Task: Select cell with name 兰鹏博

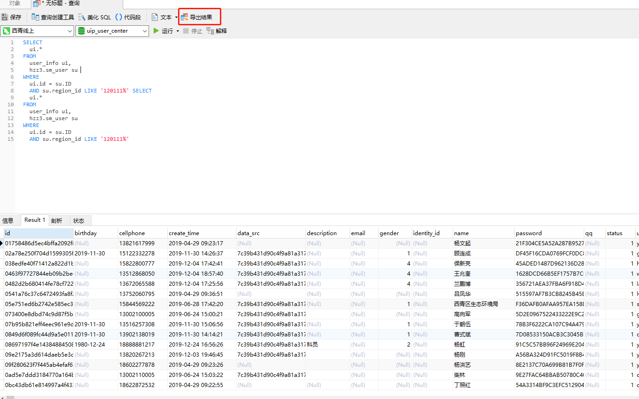Action: click(484, 284)
